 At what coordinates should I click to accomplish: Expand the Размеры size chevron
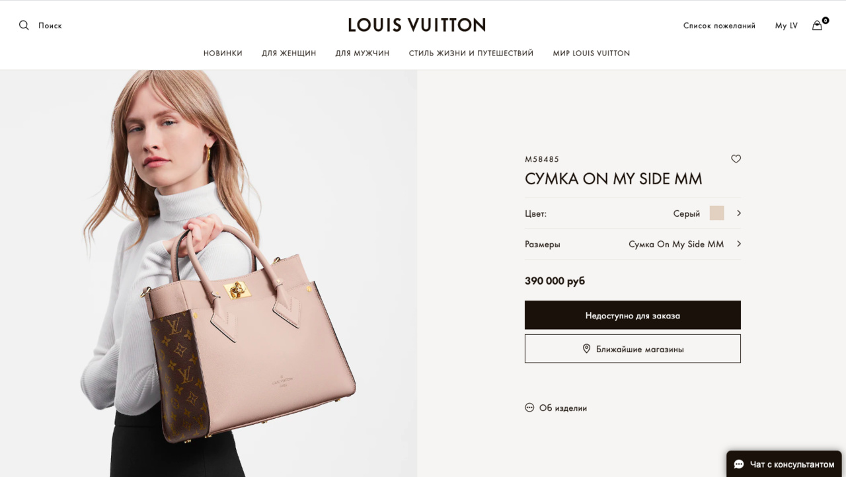pyautogui.click(x=739, y=244)
